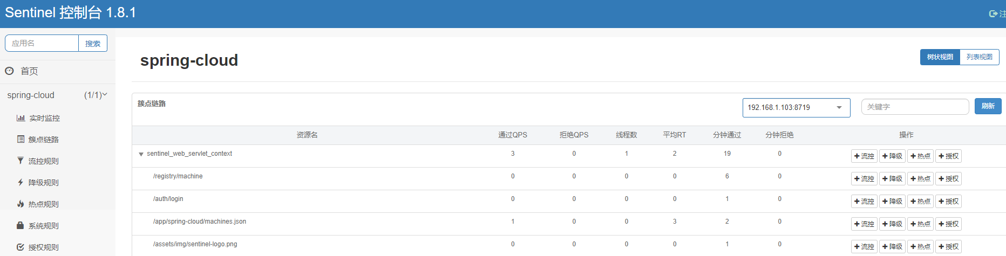
Task: Open the 热点规则 flame icon
Action: pos(21,204)
